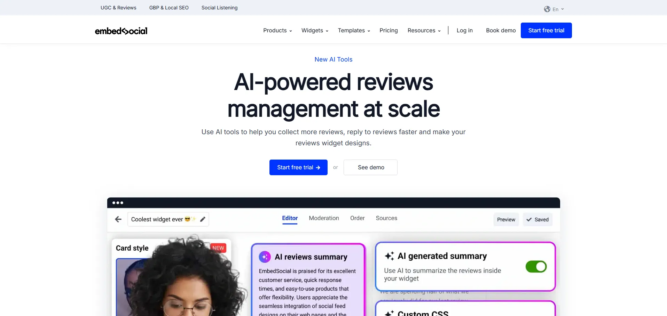This screenshot has width=667, height=316.
Task: Click the AI reviews summary sparkle icon
Action: [265, 257]
